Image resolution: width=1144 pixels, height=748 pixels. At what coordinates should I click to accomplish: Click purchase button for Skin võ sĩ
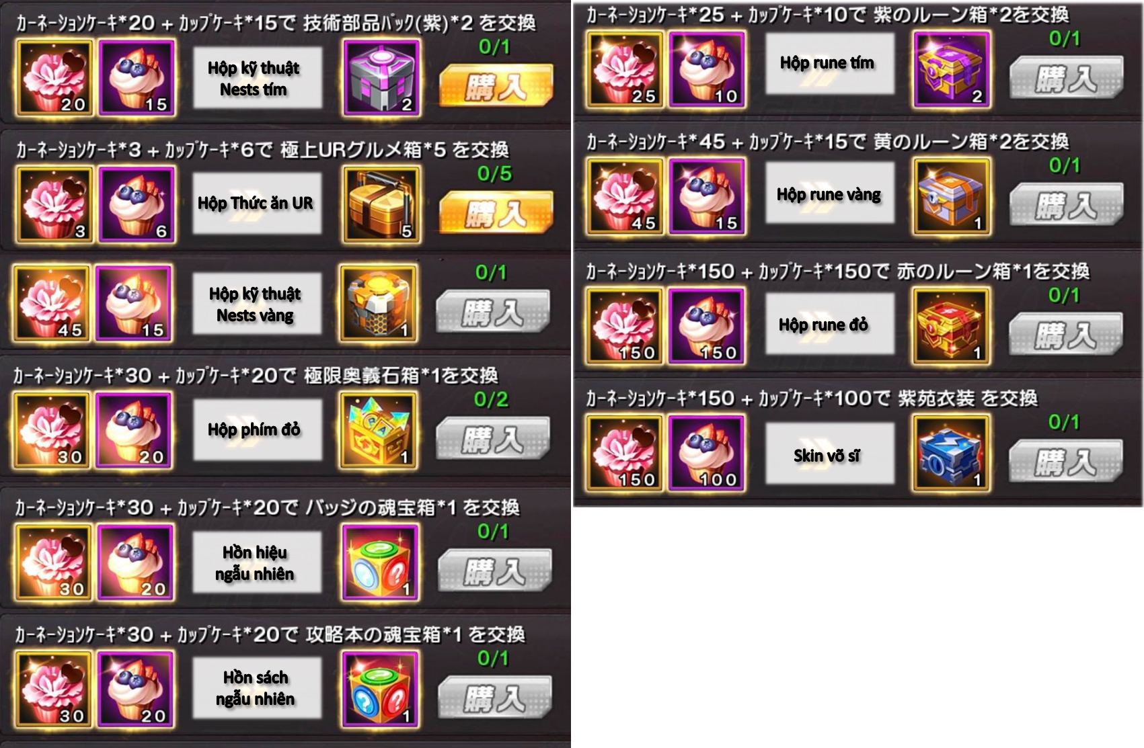click(1067, 462)
